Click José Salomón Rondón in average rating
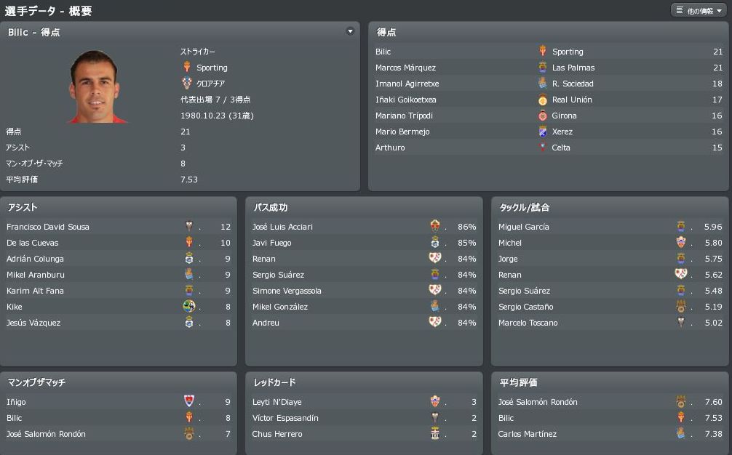 538,402
